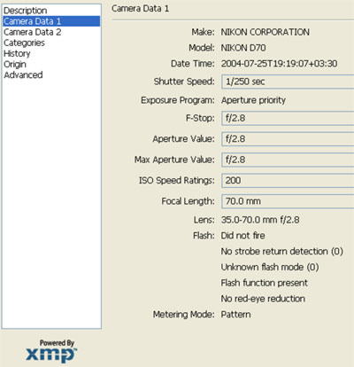
Task: Select Camera Data 1 in the list
Action: (x=51, y=21)
